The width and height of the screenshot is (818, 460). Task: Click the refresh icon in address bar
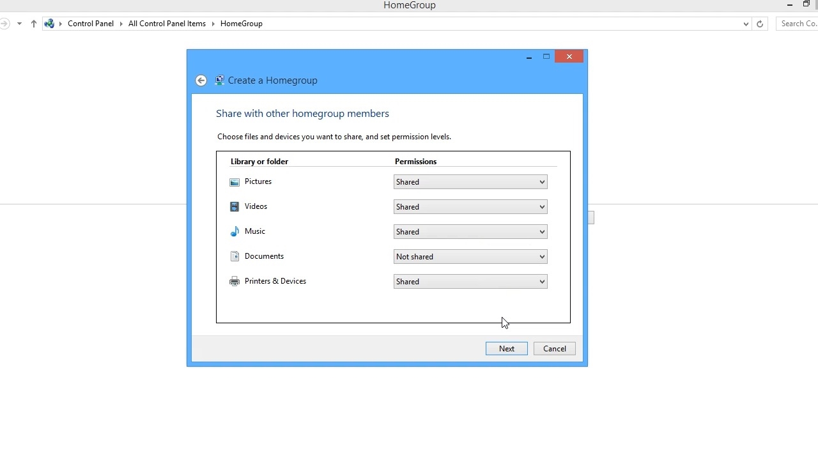pyautogui.click(x=760, y=24)
